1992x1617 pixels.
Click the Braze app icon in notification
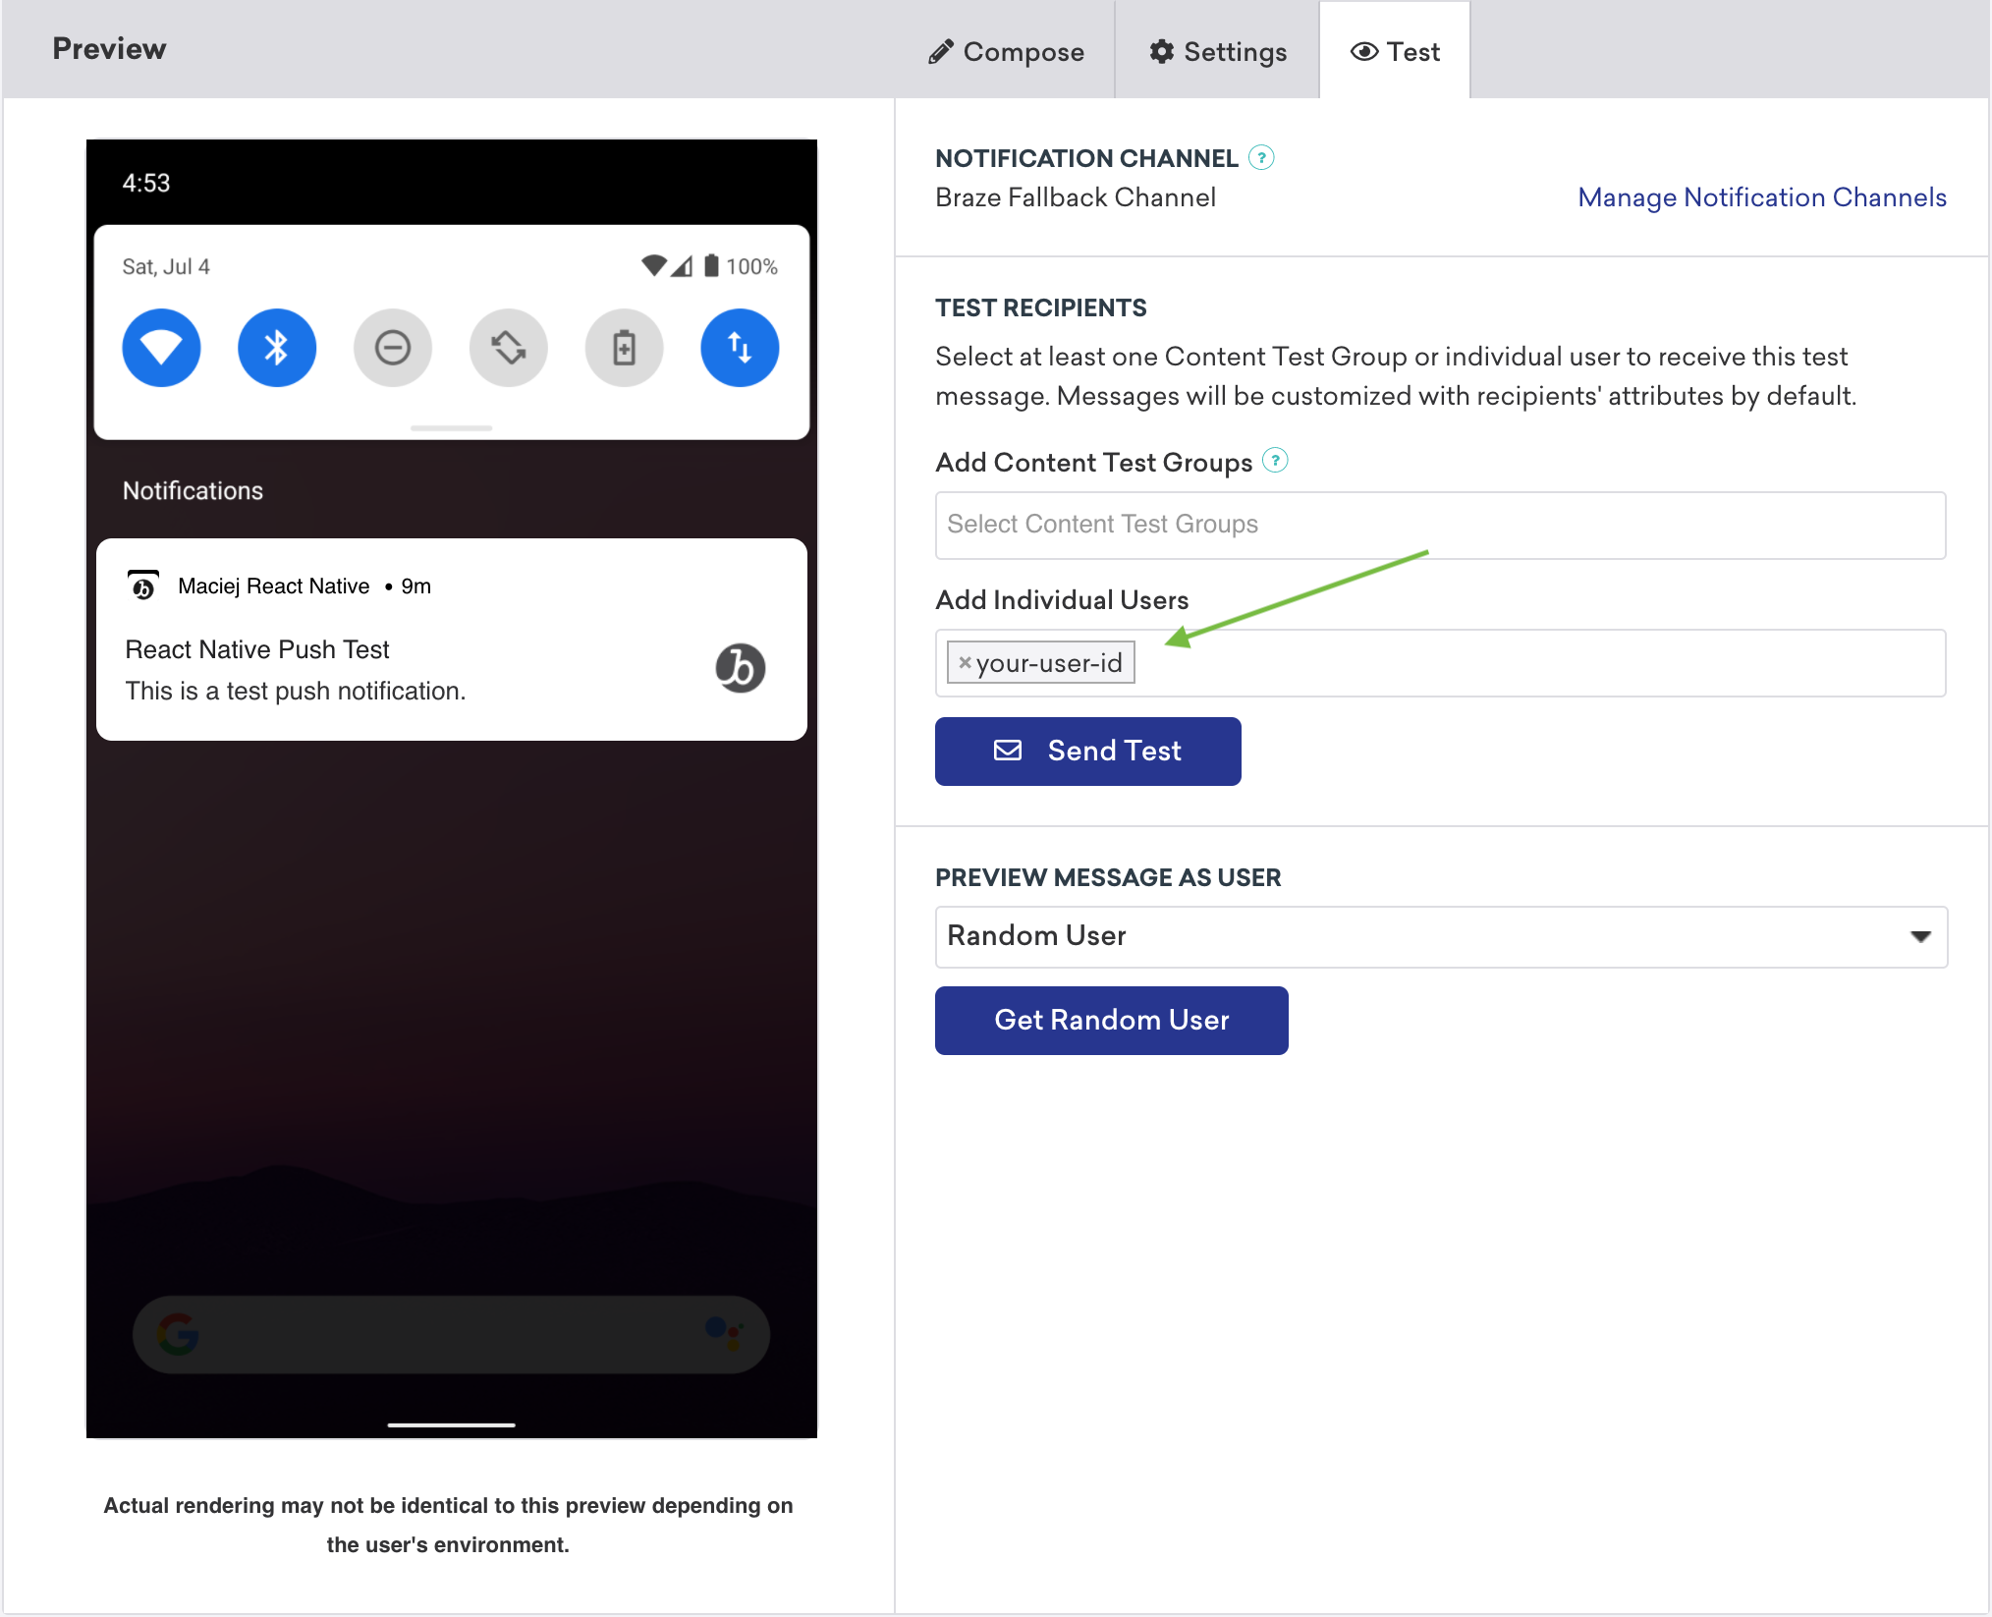tap(739, 668)
